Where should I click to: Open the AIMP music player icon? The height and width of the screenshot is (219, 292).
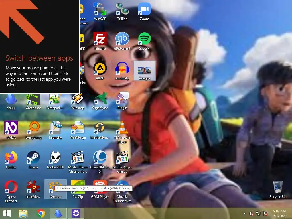[x=100, y=71]
